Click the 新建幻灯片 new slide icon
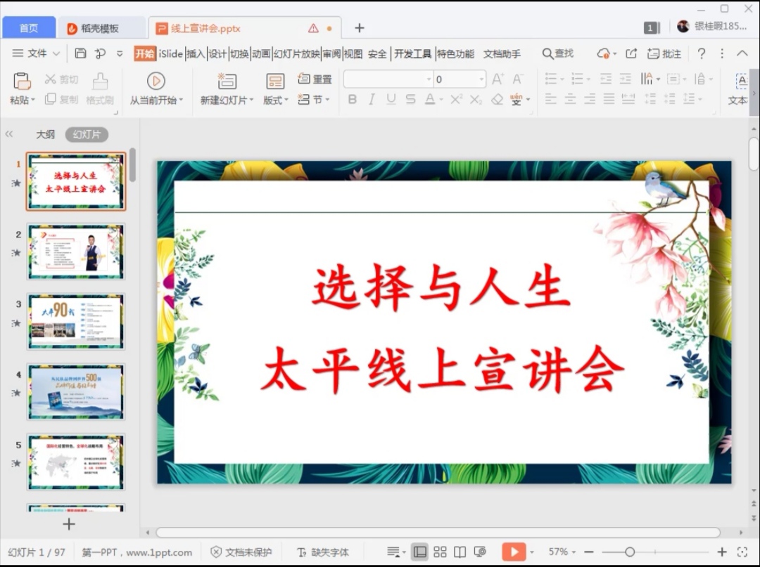 (227, 81)
